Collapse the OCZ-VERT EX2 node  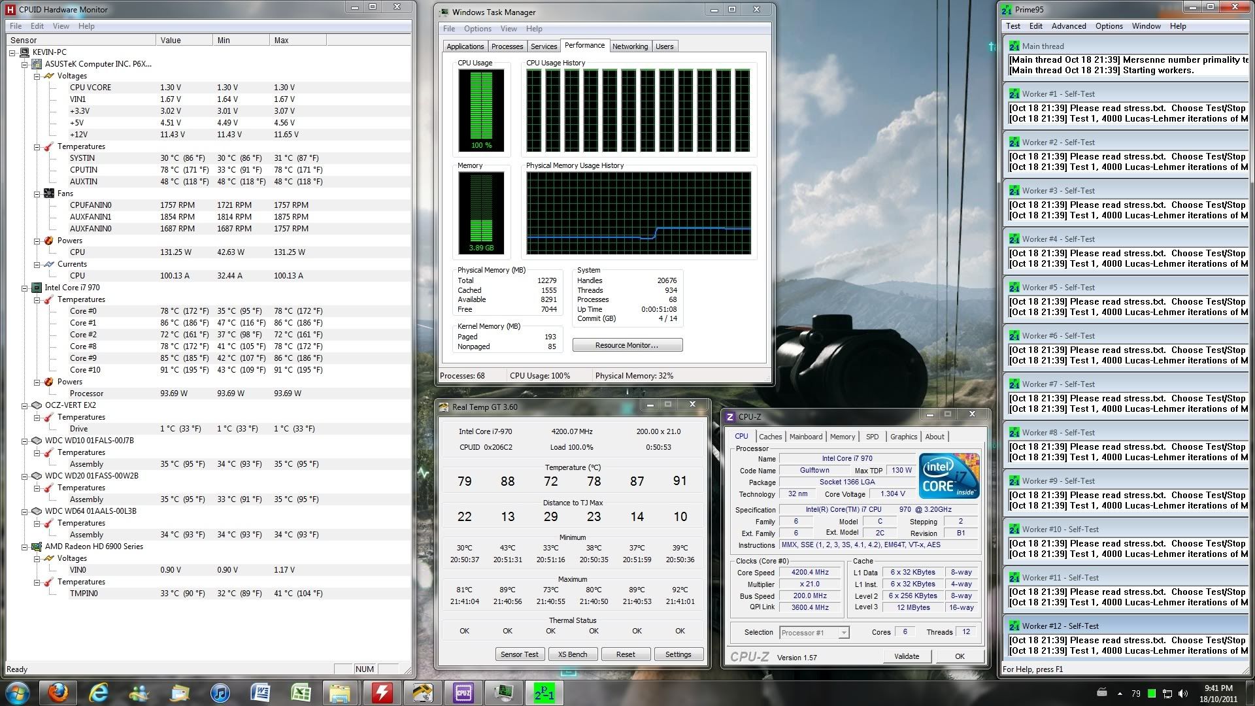pos(25,405)
